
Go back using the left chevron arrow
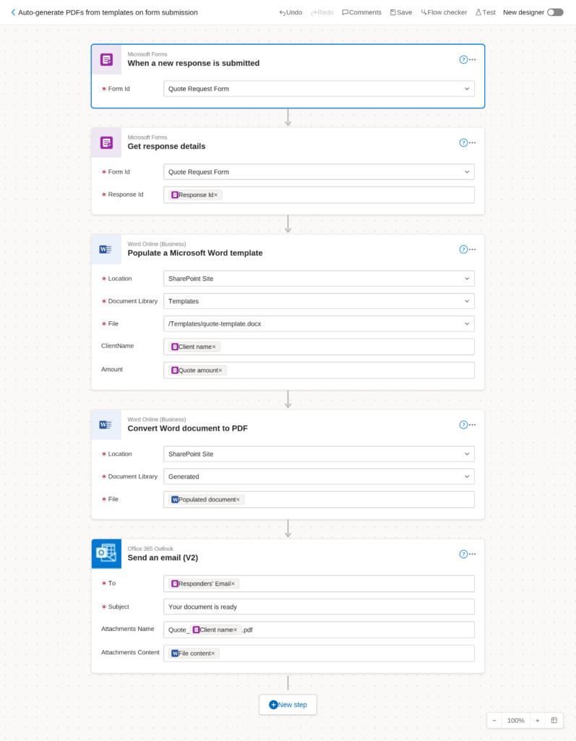pos(13,12)
